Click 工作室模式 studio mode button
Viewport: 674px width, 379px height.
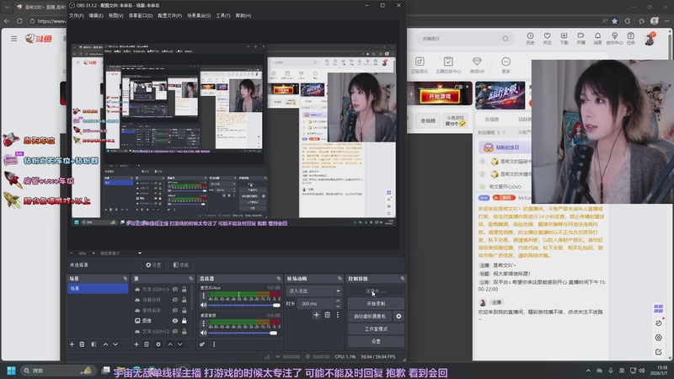tap(376, 328)
